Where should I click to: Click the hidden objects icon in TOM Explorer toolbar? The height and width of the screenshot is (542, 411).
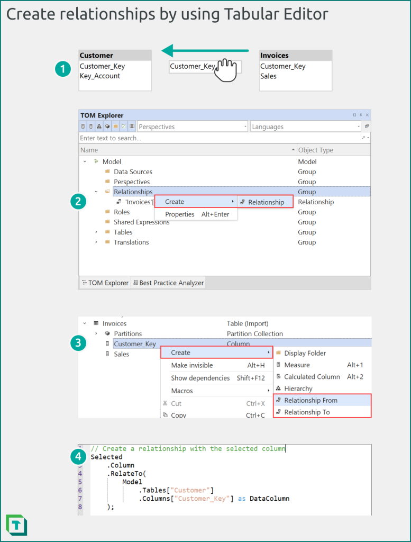click(124, 127)
